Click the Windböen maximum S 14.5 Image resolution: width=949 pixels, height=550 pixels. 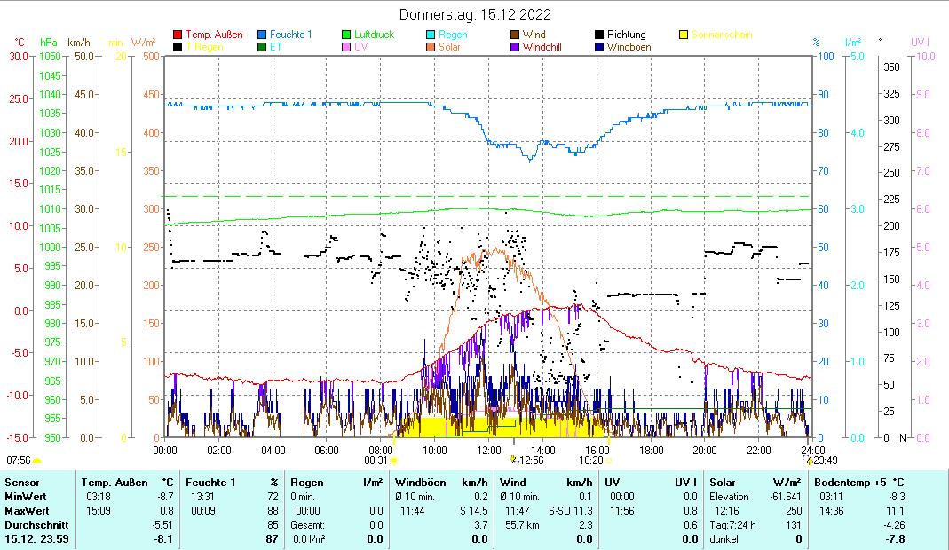(472, 511)
